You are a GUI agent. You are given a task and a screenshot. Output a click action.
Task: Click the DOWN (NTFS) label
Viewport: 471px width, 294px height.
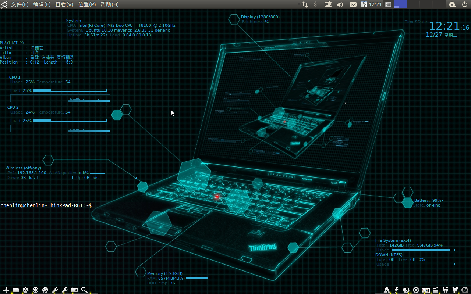(389, 255)
